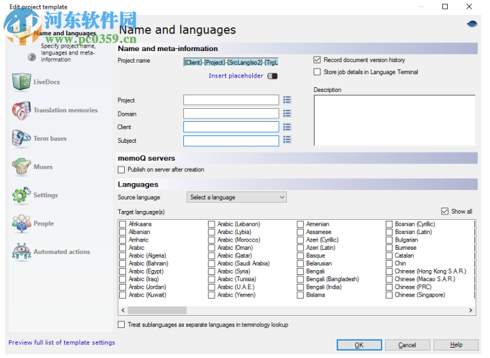
Task: Open the Term bases icon
Action: (21, 138)
